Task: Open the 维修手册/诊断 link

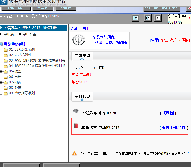Action: point(174,128)
